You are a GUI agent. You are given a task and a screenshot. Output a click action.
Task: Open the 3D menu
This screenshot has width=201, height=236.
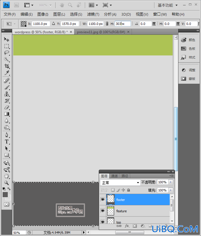(126, 14)
